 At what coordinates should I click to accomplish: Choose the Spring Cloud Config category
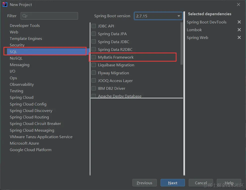pos(28,104)
